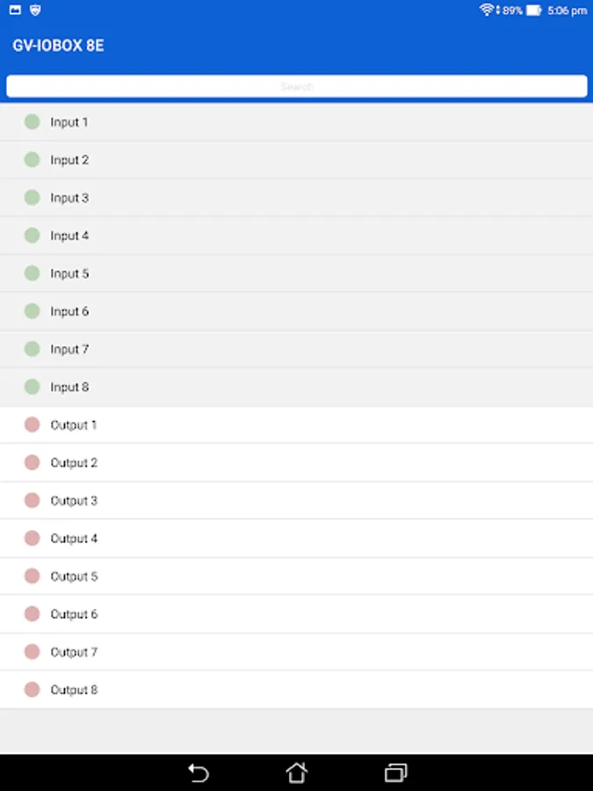
Task: Tap the Output 7 label
Action: (74, 652)
